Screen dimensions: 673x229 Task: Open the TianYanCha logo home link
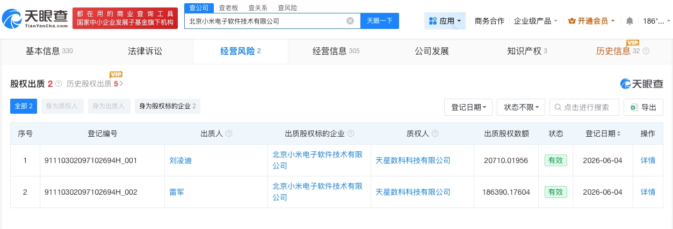[x=35, y=20]
